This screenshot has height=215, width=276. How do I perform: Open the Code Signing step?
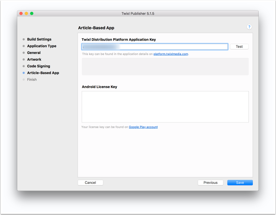[x=39, y=66]
